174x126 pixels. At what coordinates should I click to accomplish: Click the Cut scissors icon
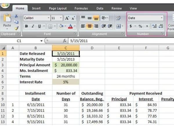point(16,16)
